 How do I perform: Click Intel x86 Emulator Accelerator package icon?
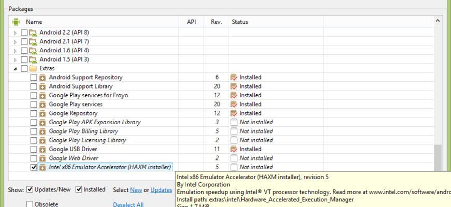tap(43, 167)
